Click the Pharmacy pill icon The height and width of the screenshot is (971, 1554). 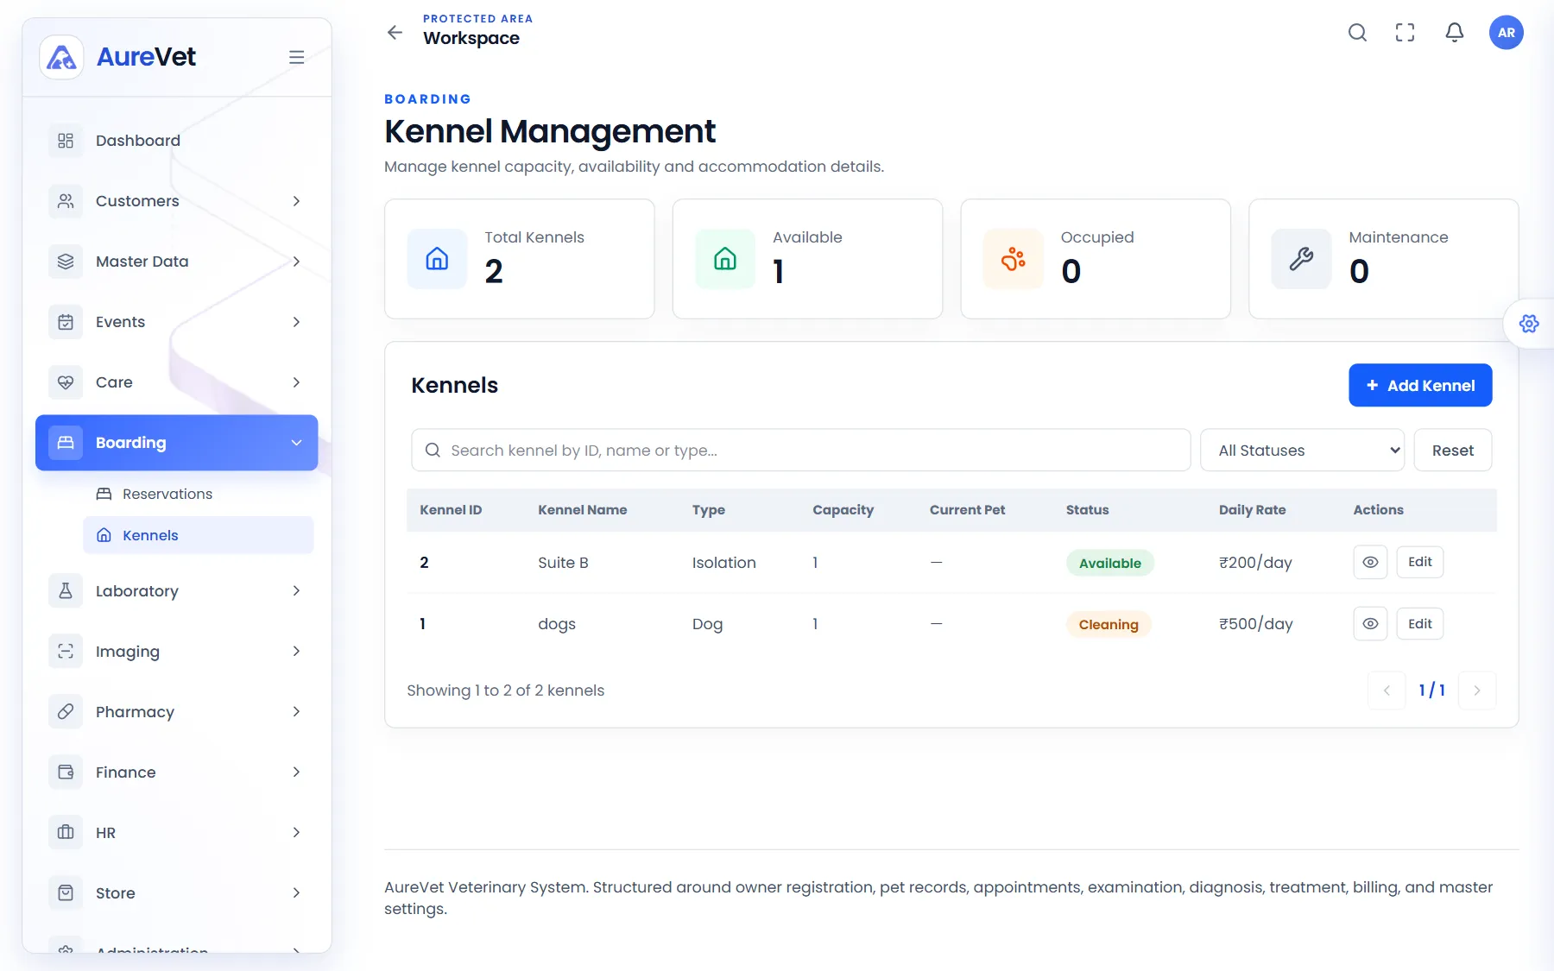point(66,712)
